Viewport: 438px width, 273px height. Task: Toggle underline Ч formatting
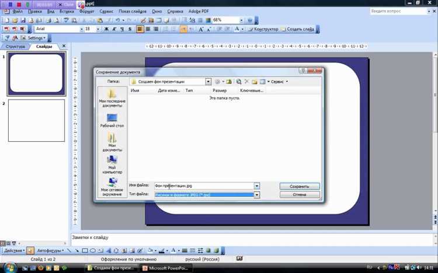pos(122,29)
